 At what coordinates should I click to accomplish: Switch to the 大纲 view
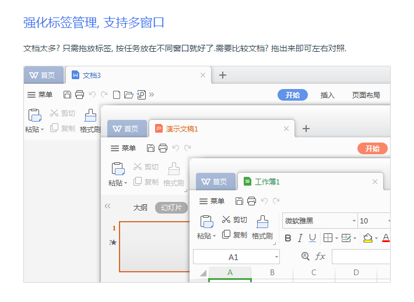click(140, 208)
